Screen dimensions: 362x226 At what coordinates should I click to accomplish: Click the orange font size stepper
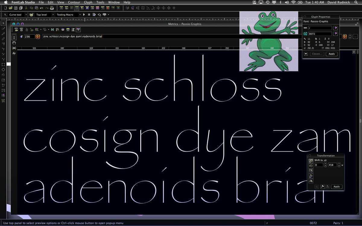point(38,37)
